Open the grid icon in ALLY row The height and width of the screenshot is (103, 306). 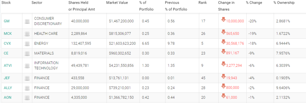click(x=27, y=88)
